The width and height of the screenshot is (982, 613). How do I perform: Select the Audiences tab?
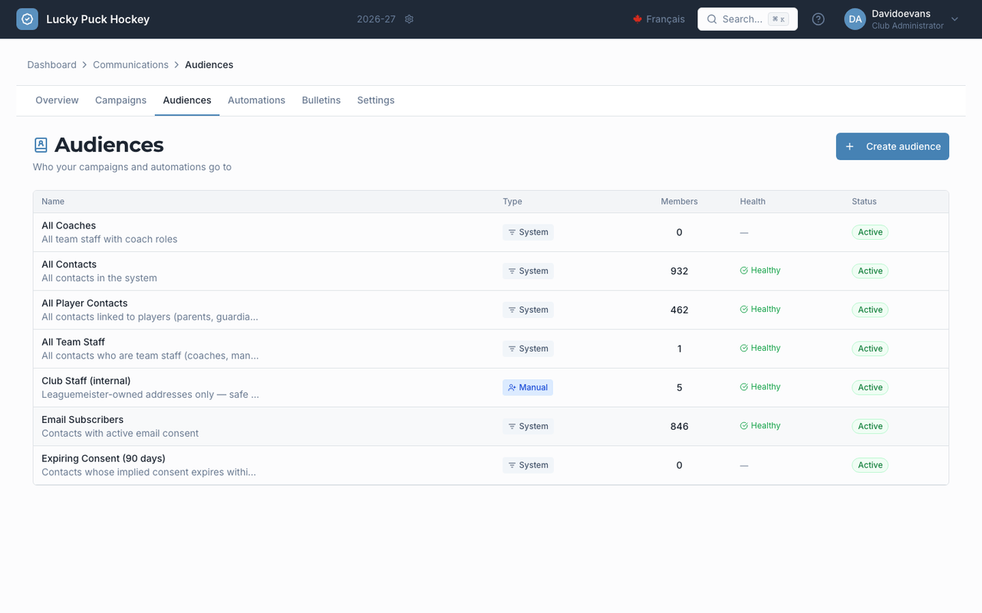point(187,100)
